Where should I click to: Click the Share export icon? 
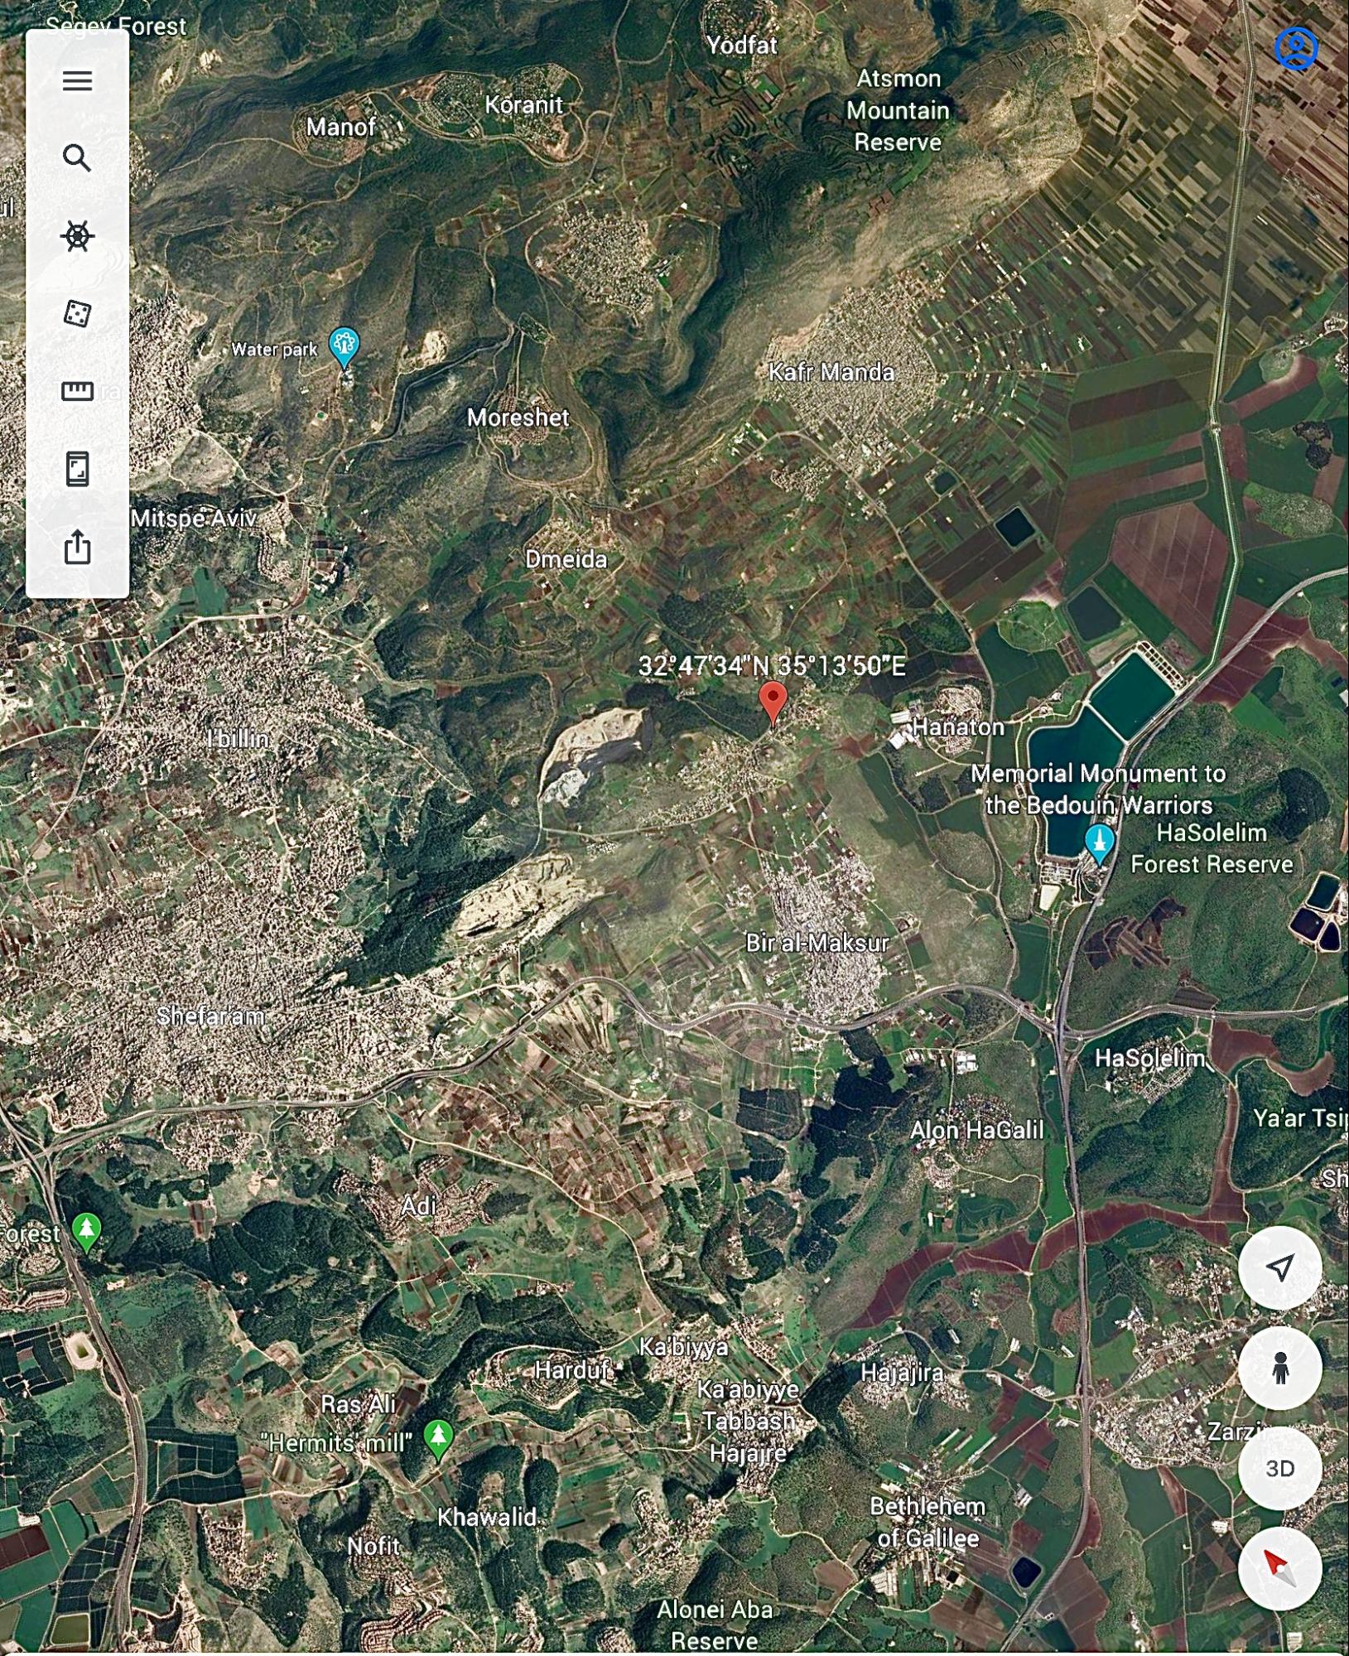77,547
